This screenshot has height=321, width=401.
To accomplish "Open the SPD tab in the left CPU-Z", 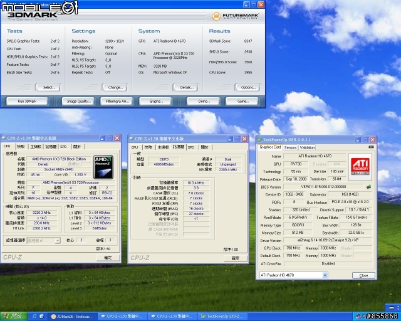I will click(63, 147).
